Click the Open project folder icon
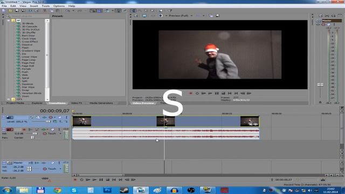The width and height of the screenshot is (345, 194). click(10, 11)
